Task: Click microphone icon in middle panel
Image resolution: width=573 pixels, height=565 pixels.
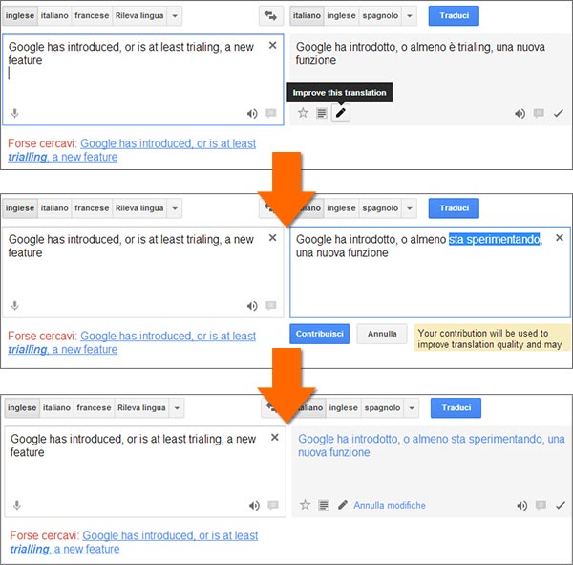Action: click(14, 306)
